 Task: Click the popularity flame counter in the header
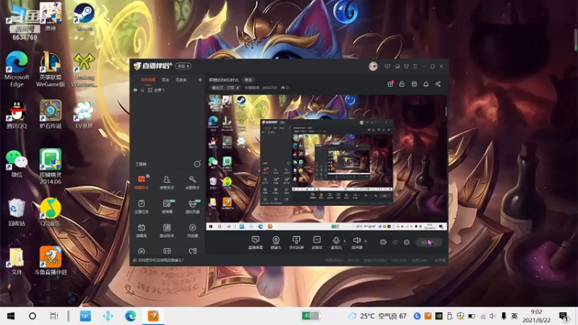click(285, 87)
